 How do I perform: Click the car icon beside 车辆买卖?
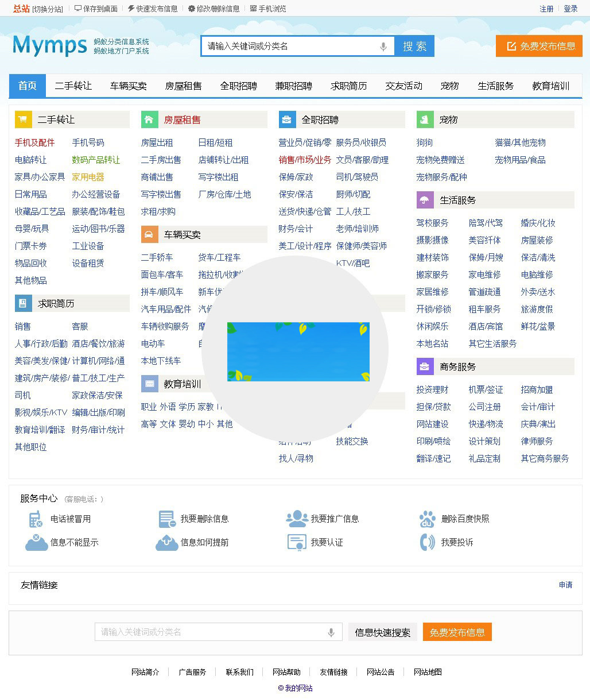coord(149,234)
